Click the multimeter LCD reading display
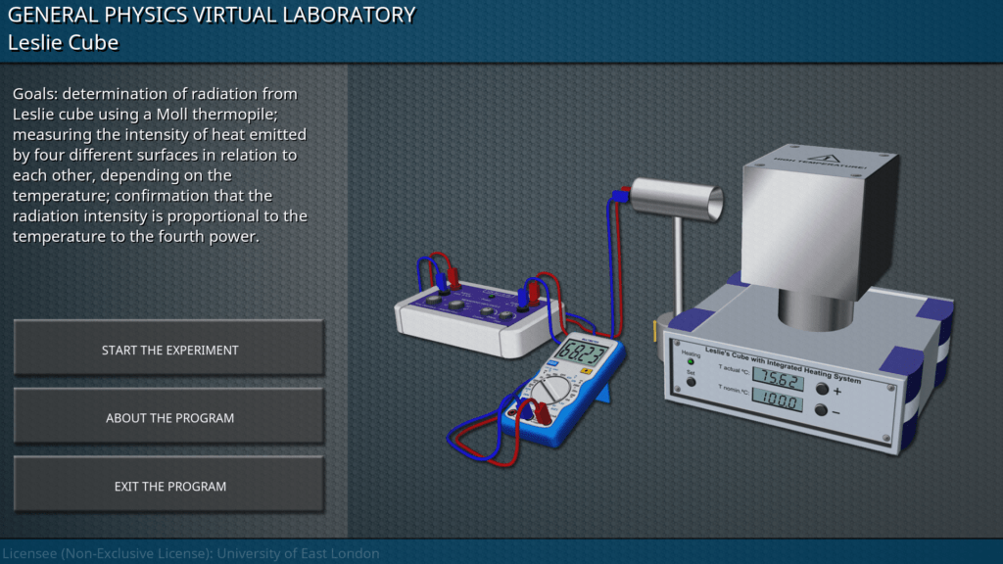 click(x=580, y=351)
